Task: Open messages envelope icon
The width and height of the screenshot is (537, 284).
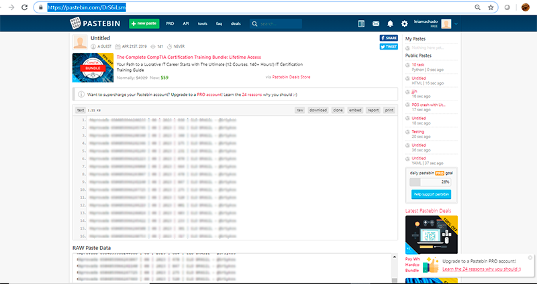Action: pyautogui.click(x=376, y=23)
